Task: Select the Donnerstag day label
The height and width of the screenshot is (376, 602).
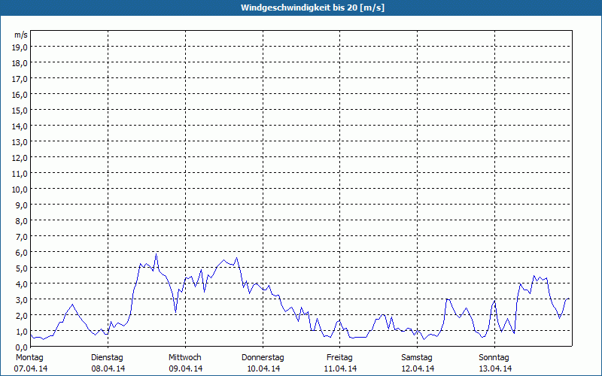Action: click(263, 357)
